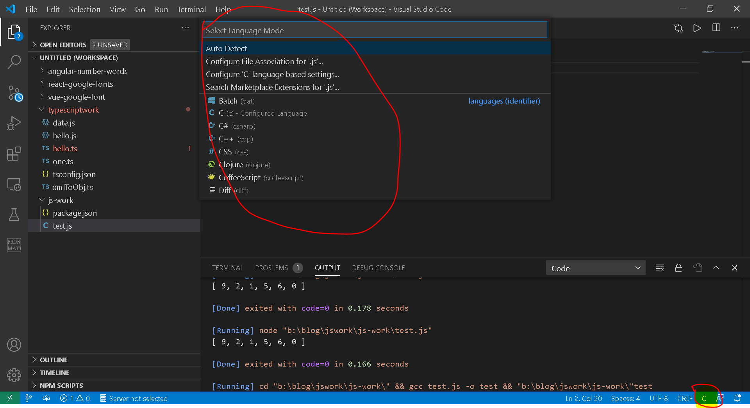The width and height of the screenshot is (750, 408).
Task: Open Manage gear icon
Action: [14, 375]
